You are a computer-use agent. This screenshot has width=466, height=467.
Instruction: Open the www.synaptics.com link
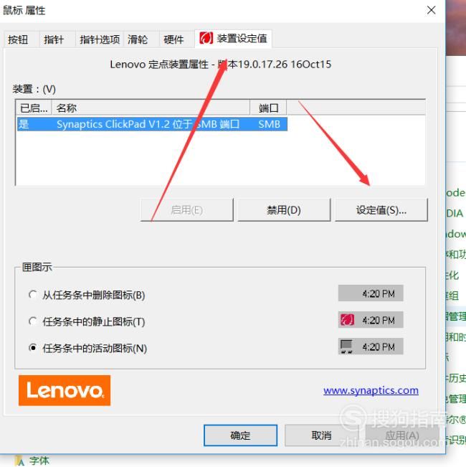(x=371, y=390)
